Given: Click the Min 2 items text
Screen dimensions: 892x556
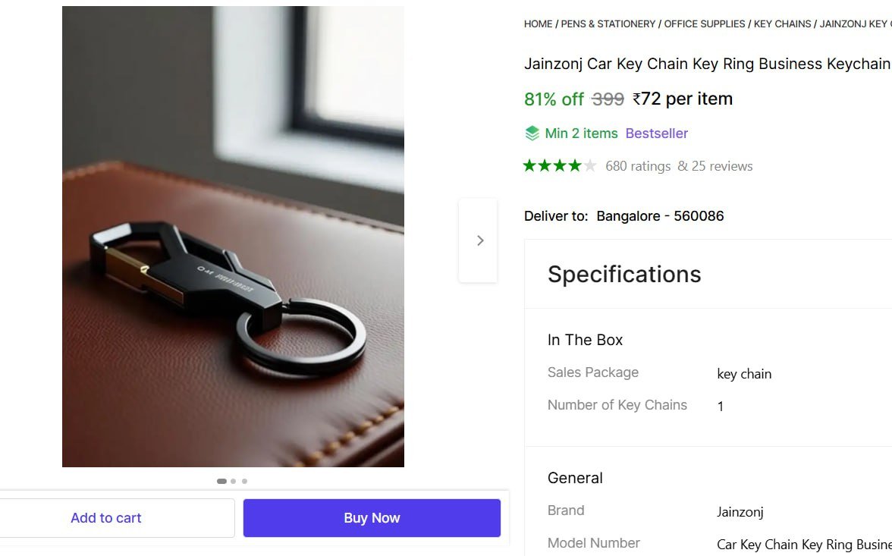Looking at the screenshot, I should (x=581, y=134).
